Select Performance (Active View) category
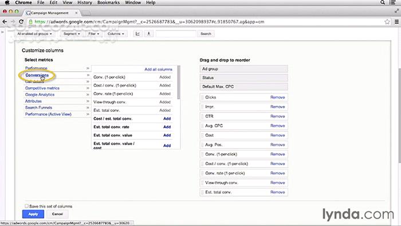This screenshot has height=226, width=401. (x=48, y=114)
